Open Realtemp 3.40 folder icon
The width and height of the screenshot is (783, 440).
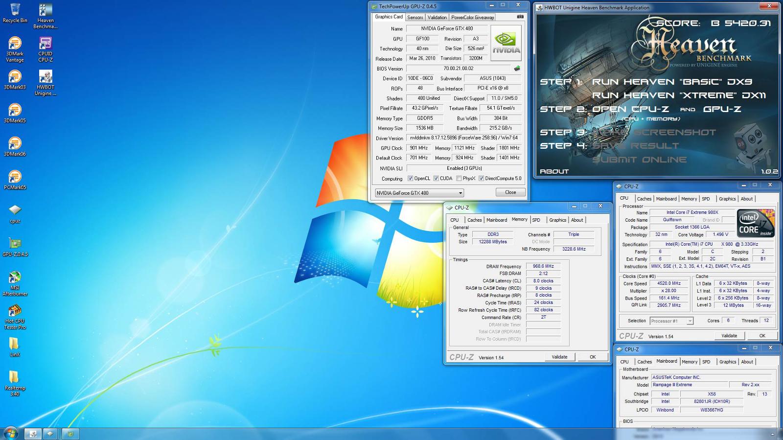[15, 383]
